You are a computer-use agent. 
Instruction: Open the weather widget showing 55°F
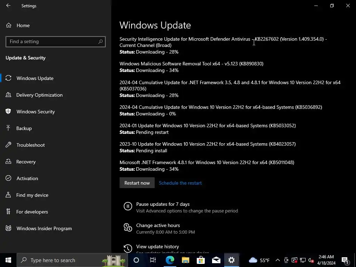point(259,260)
